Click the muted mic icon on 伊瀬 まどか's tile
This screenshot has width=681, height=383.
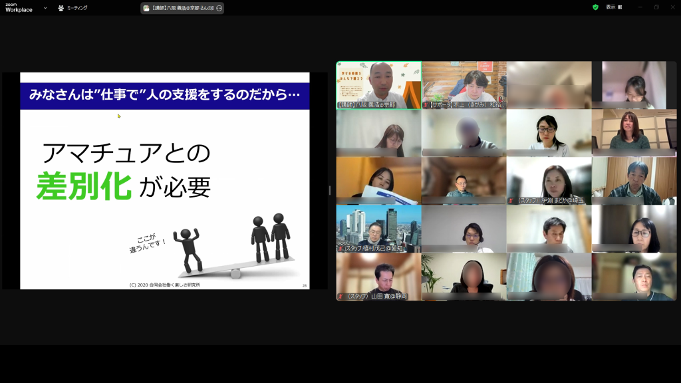[x=511, y=200]
